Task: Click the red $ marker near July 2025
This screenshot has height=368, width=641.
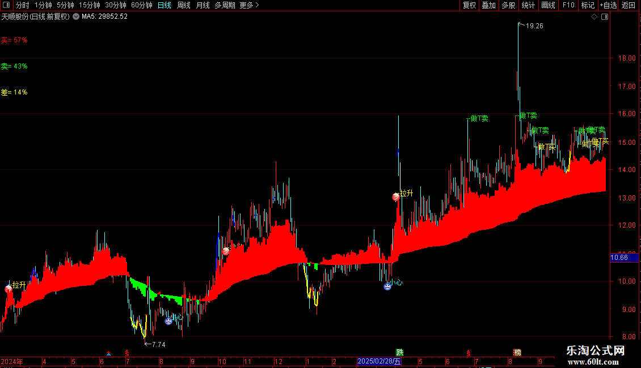Action: [x=468, y=353]
